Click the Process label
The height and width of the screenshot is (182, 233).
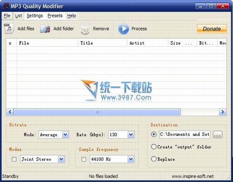point(139,29)
